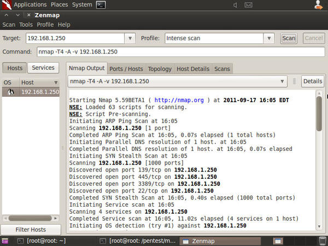Click into the Command input field
Viewport: 328px width, 246px height.
pos(181,52)
